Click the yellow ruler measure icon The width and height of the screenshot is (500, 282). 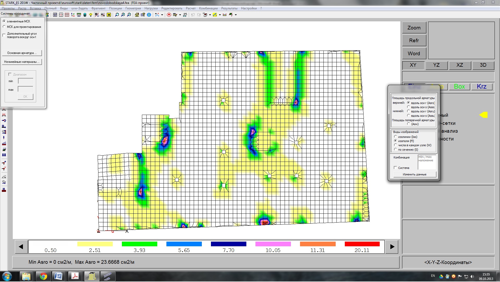pyautogui.click(x=224, y=15)
